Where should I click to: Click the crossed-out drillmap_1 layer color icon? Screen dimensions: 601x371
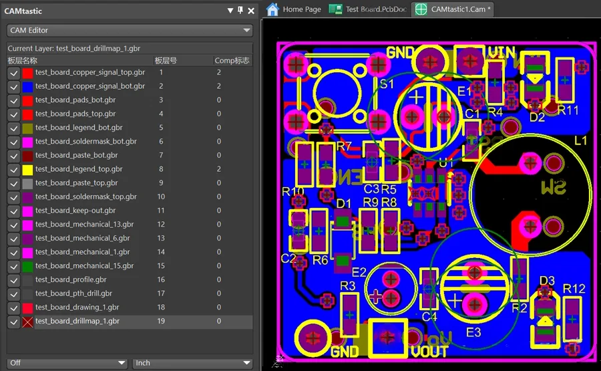(27, 322)
